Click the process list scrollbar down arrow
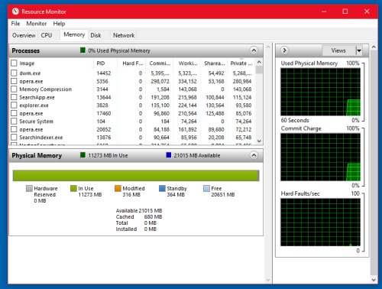 [x=259, y=141]
